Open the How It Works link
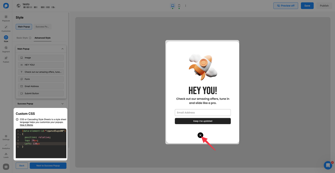 click(x=26, y=125)
